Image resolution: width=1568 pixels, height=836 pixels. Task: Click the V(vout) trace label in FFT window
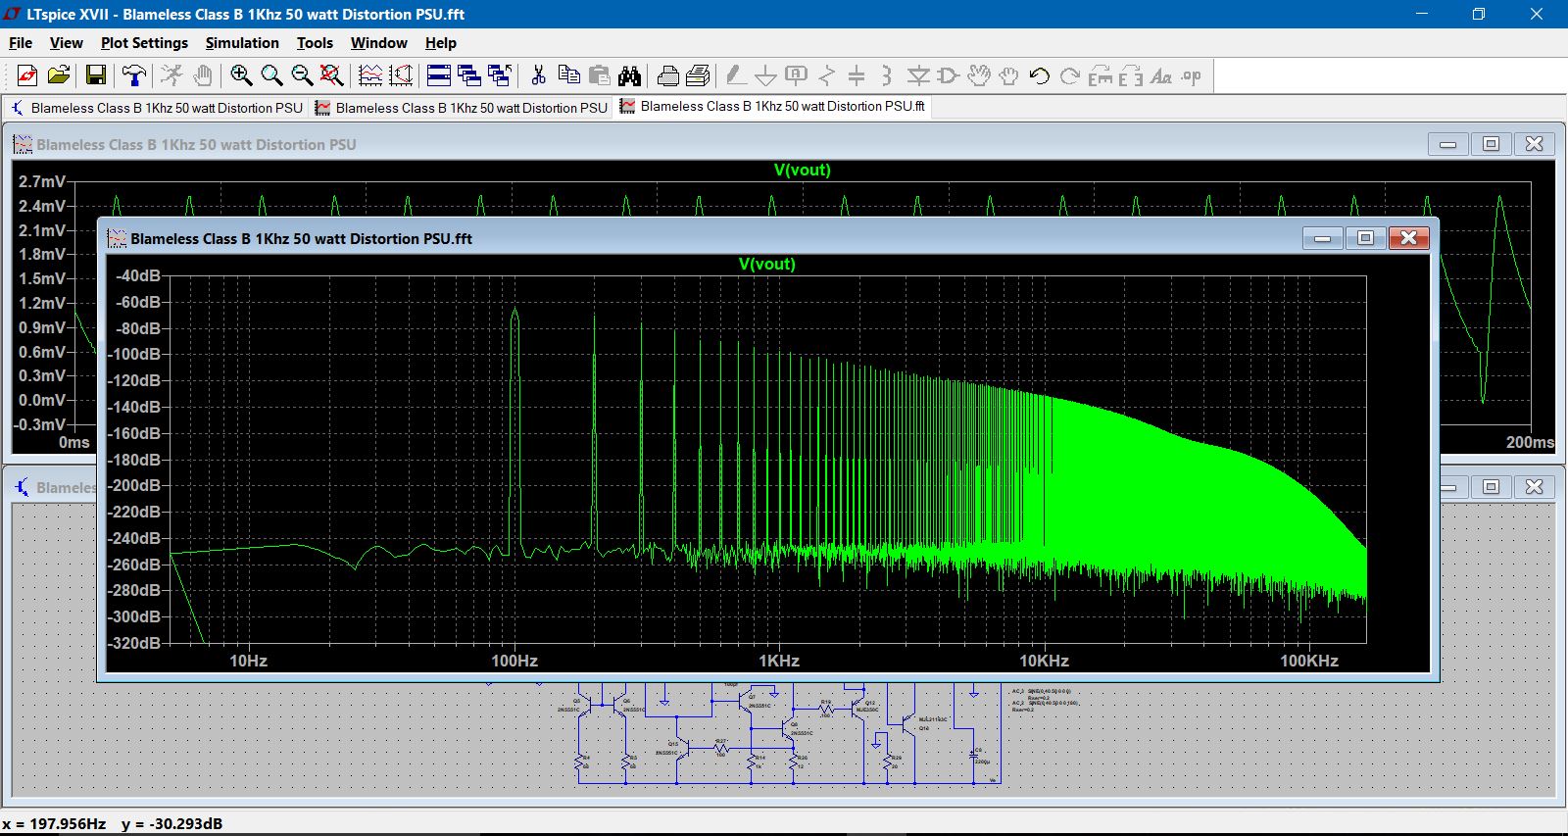click(767, 264)
